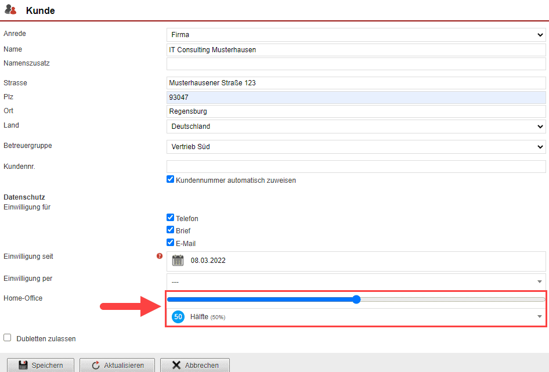Screen dimensions: 549x372
Task: Click into the Kundennr. input field
Action: (355, 167)
